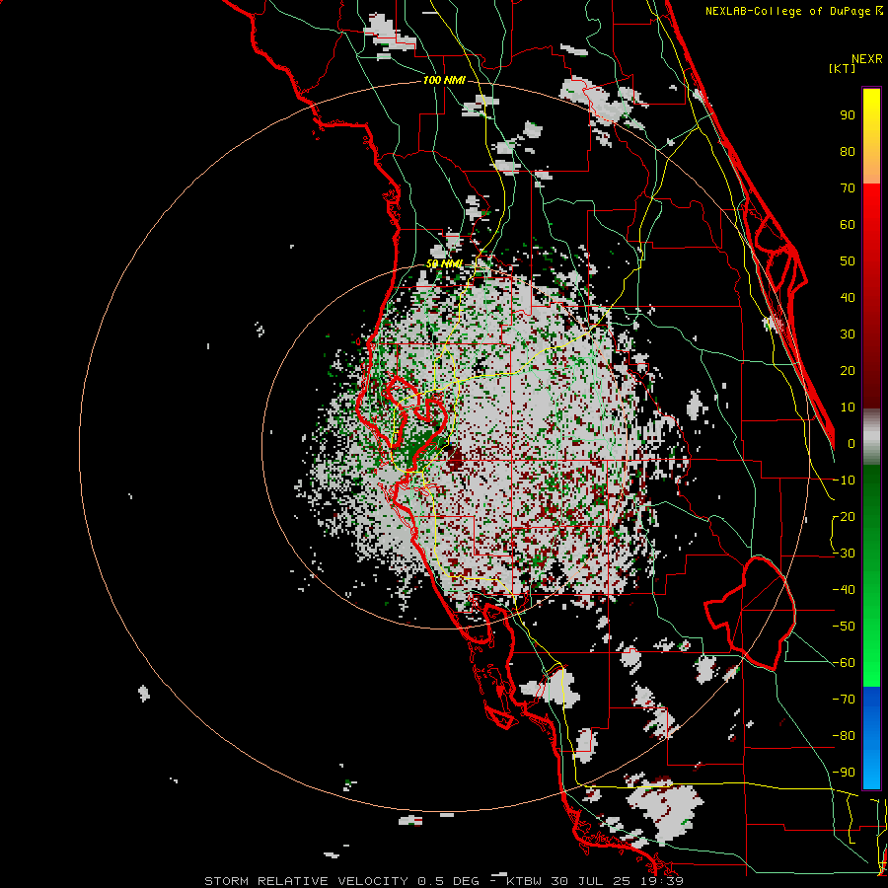Click the "-60" value on the velocity scale
The height and width of the screenshot is (888, 888).
pyautogui.click(x=844, y=663)
